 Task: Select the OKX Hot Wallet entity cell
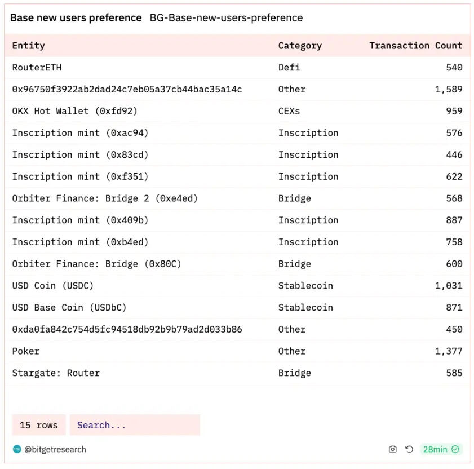(x=74, y=111)
